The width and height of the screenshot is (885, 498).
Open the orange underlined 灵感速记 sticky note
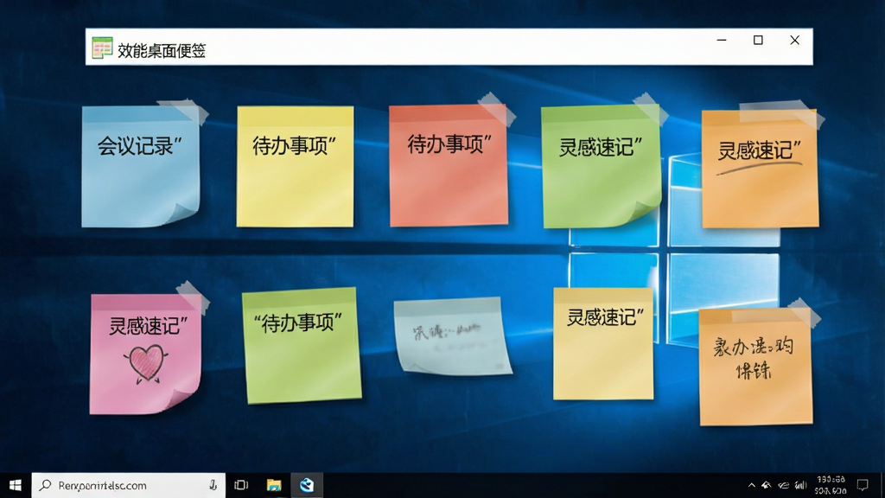(x=761, y=169)
